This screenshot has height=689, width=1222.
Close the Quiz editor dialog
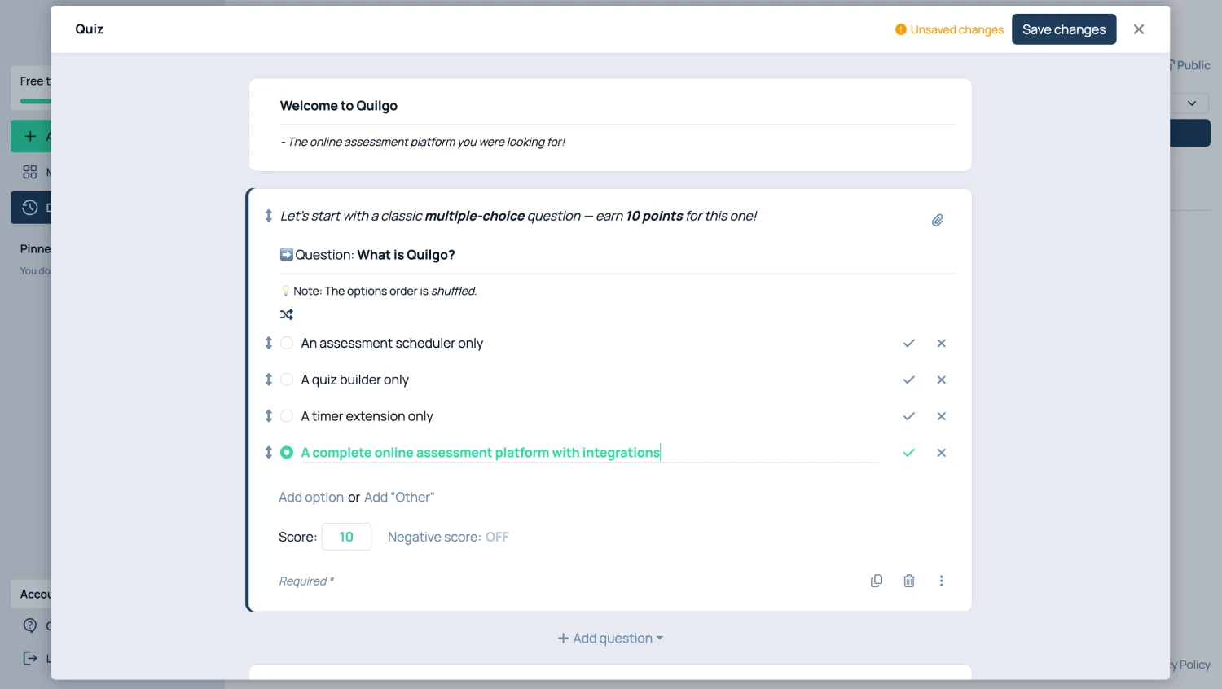pyautogui.click(x=1138, y=29)
